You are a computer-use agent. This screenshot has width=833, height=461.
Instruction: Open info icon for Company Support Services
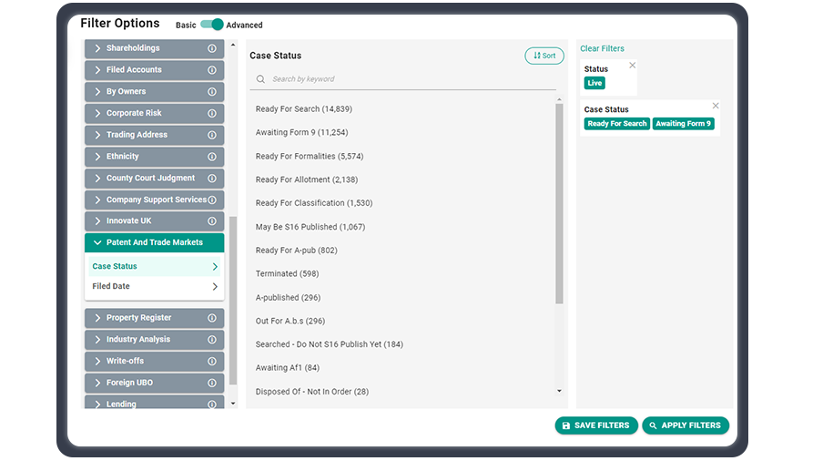(x=212, y=200)
